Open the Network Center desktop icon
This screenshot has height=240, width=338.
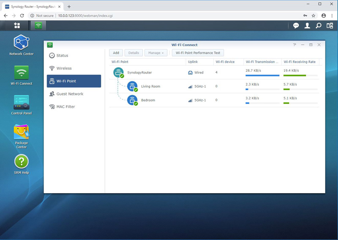click(21, 43)
